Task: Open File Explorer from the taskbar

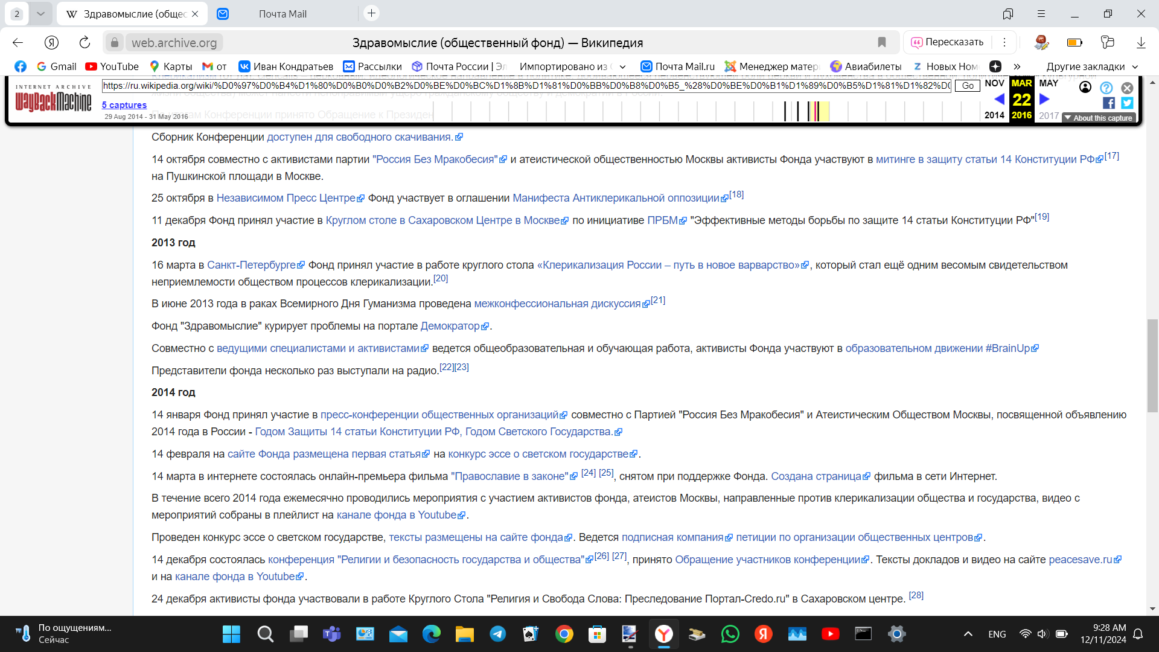Action: click(x=465, y=634)
